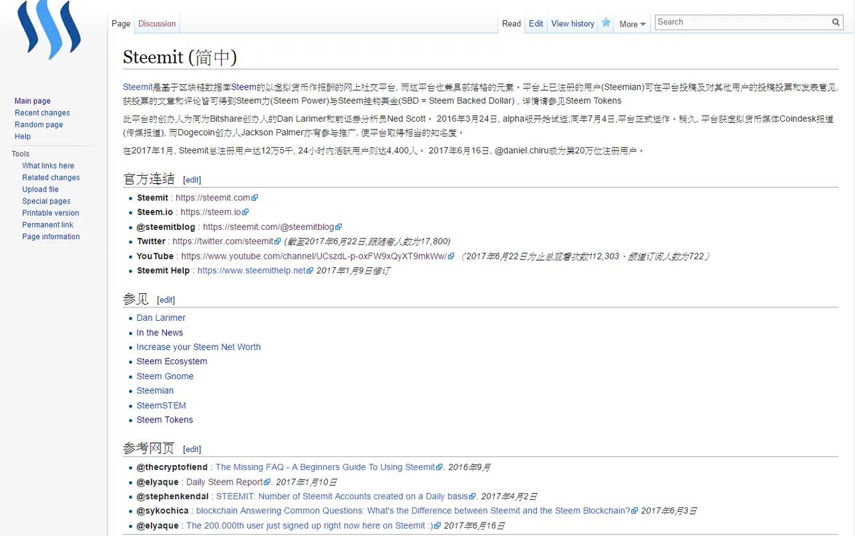Image resolution: width=855 pixels, height=536 pixels.
Task: Switch to the Page tab
Action: pyautogui.click(x=121, y=23)
